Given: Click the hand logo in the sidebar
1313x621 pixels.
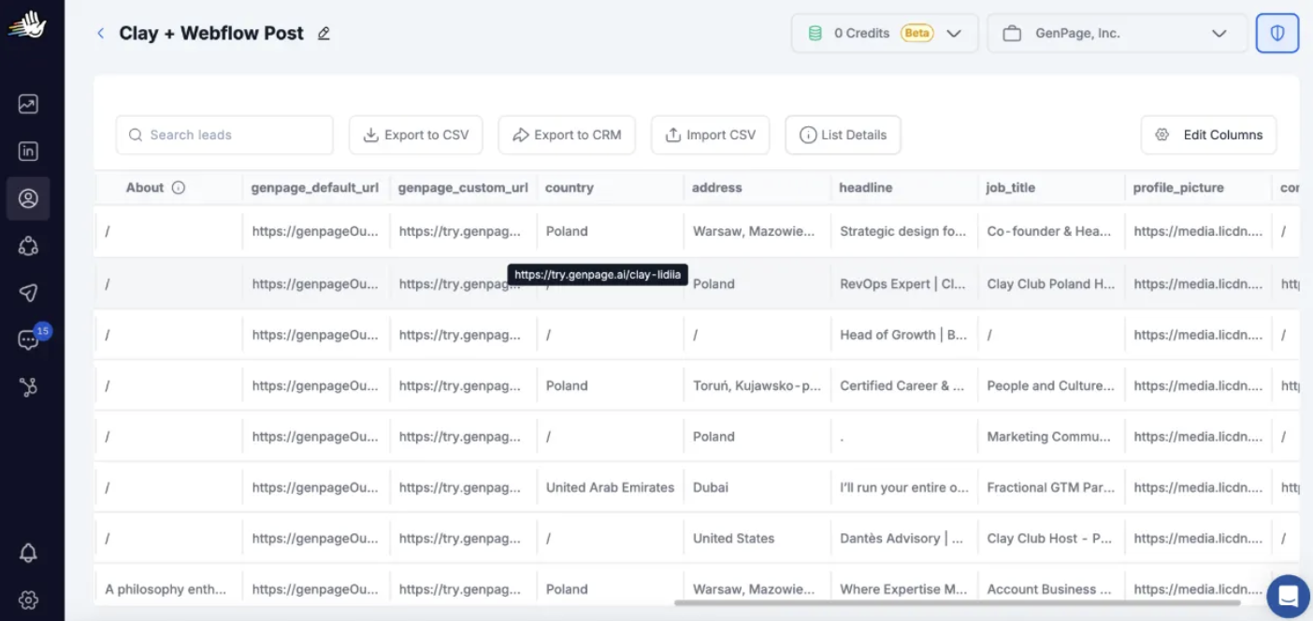Looking at the screenshot, I should [x=28, y=25].
